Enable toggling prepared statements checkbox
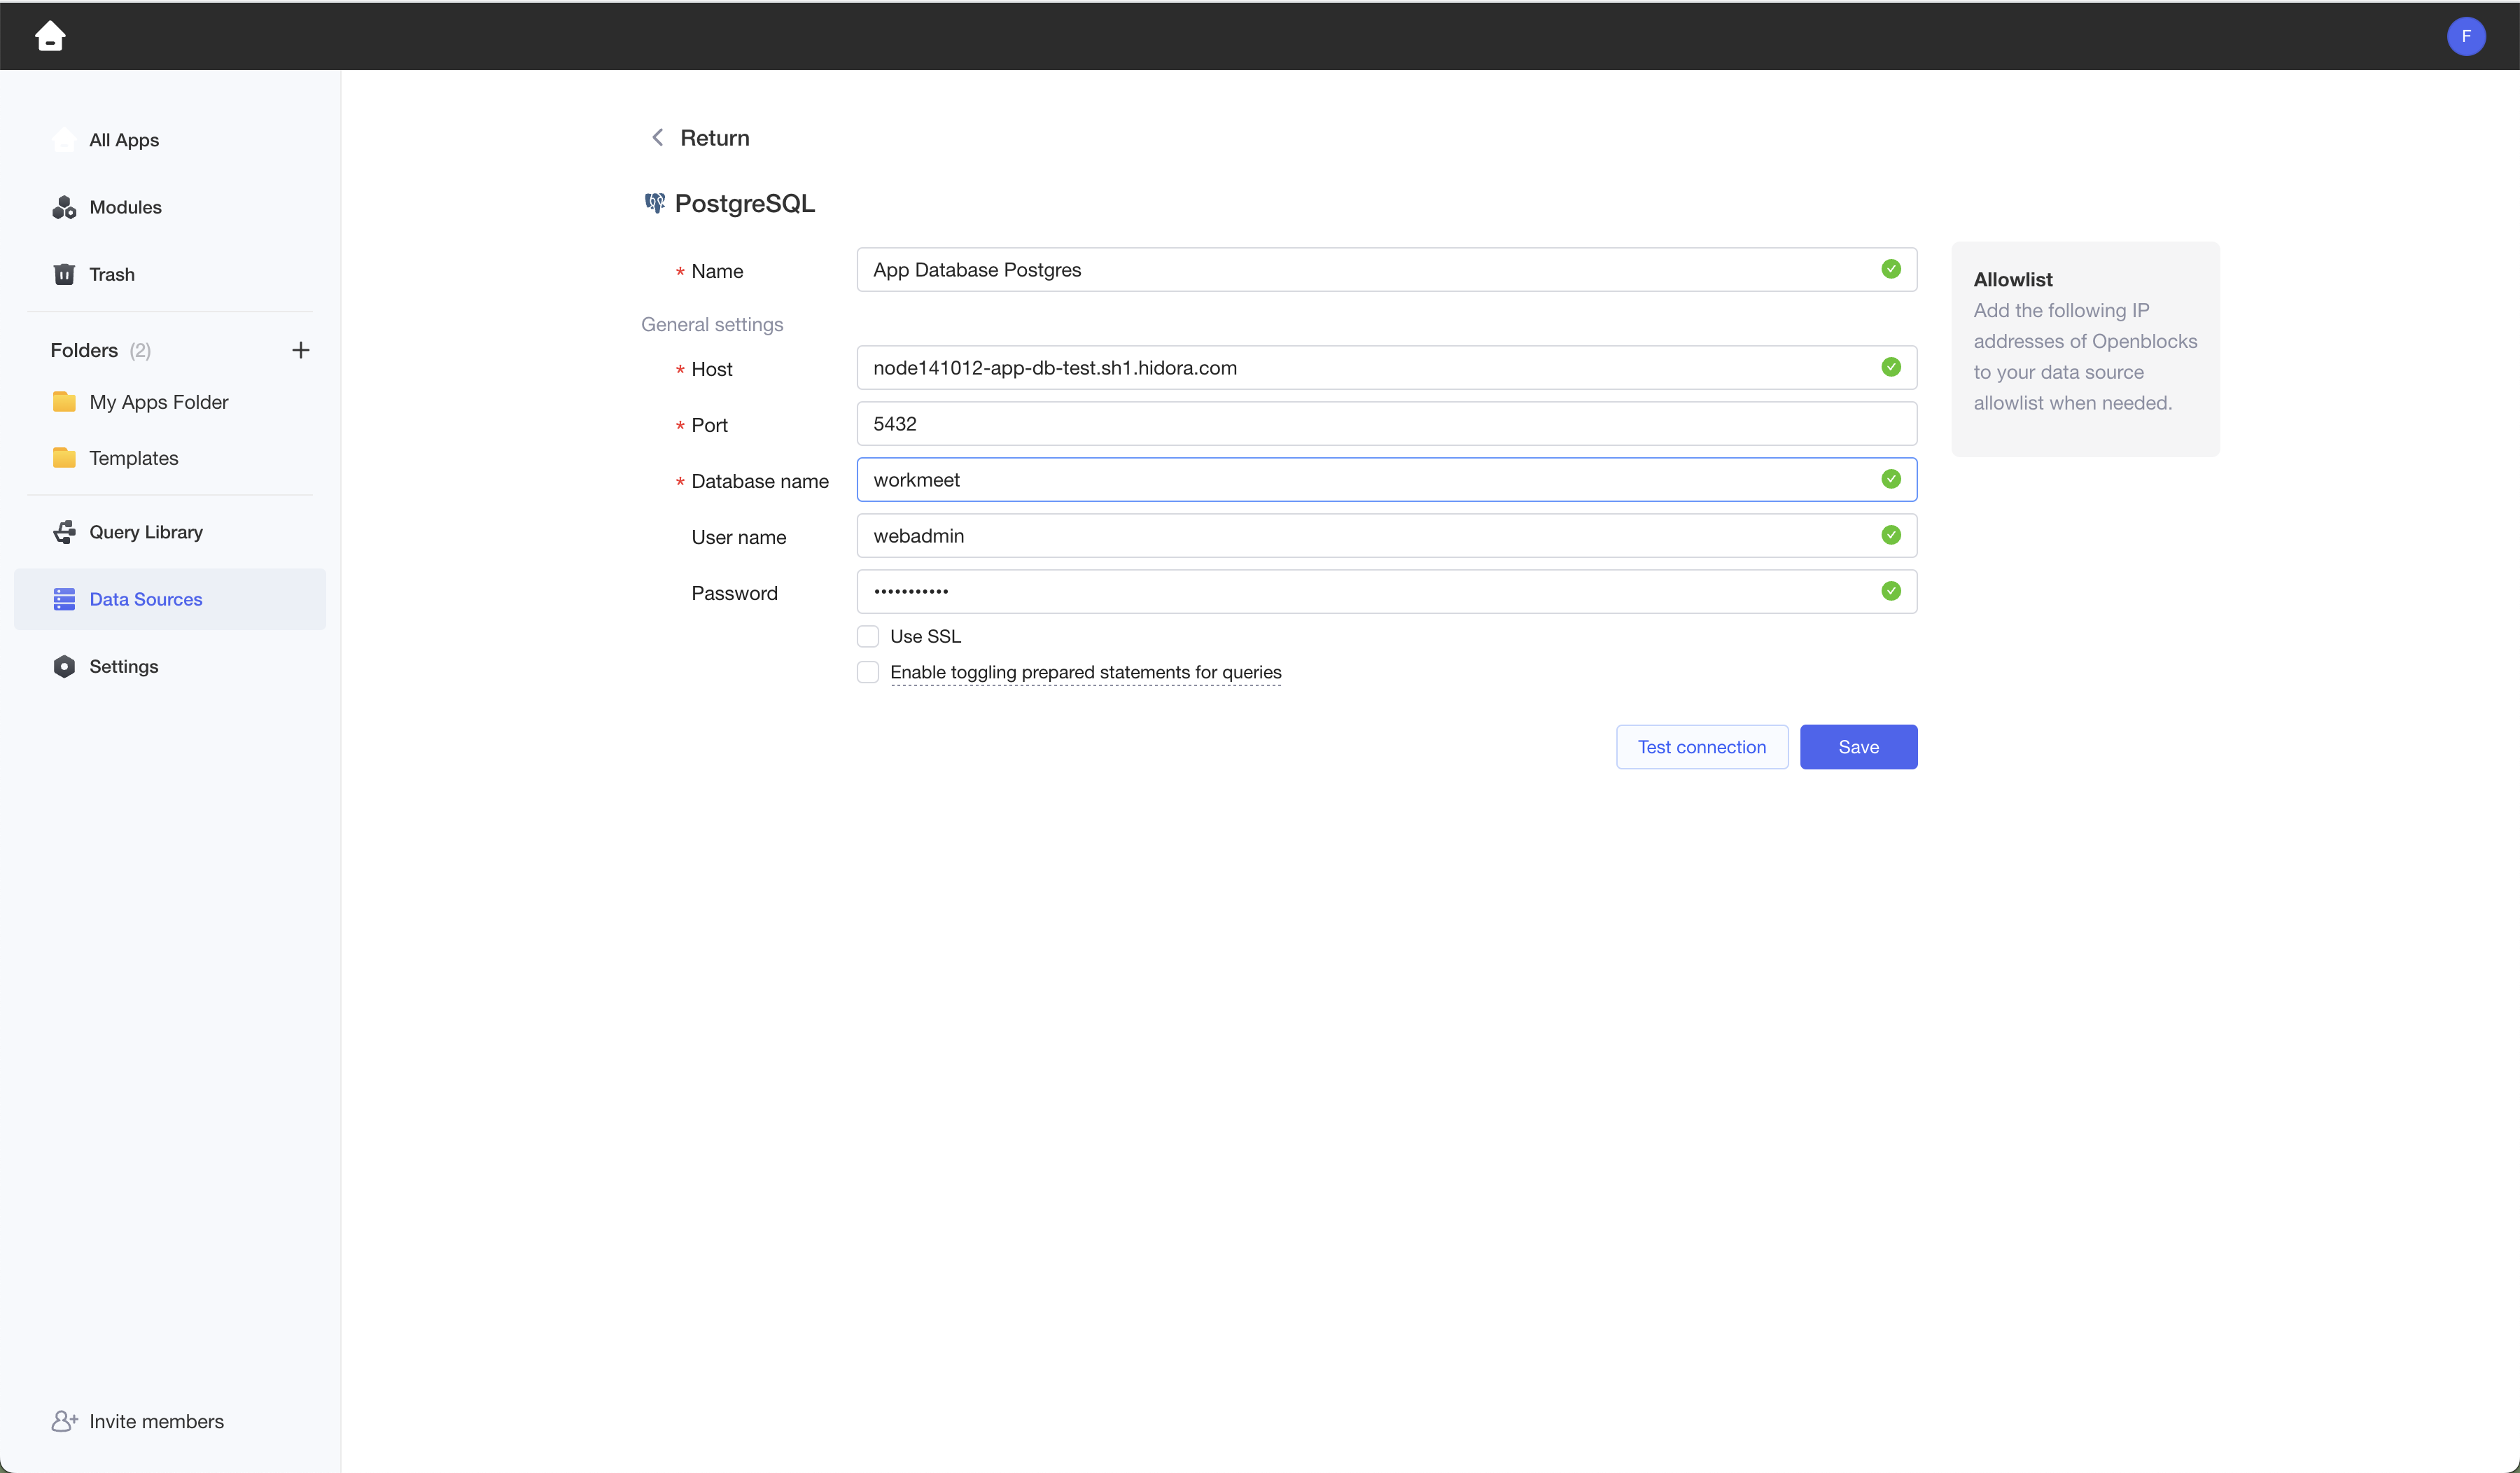Image resolution: width=2520 pixels, height=1473 pixels. pos(868,672)
